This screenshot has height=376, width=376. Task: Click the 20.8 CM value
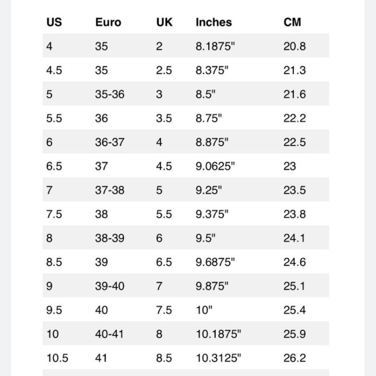294,46
